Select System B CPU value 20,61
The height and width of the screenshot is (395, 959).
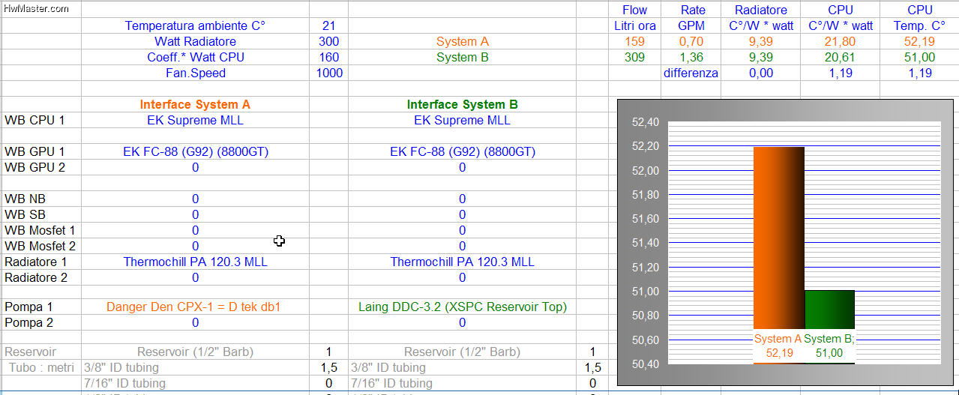[x=841, y=57]
